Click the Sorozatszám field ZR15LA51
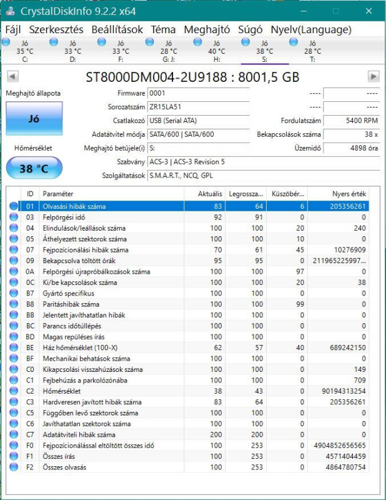386x500 pixels. tap(198, 107)
